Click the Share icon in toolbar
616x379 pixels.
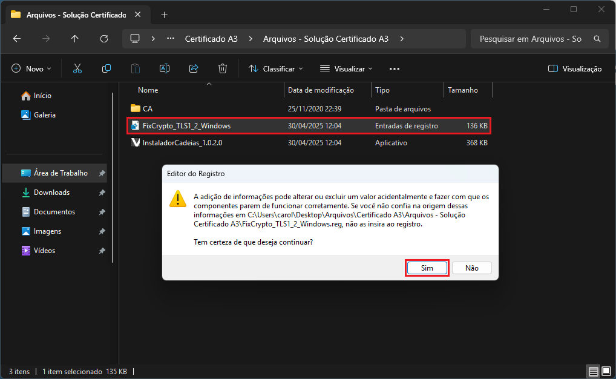(x=194, y=69)
